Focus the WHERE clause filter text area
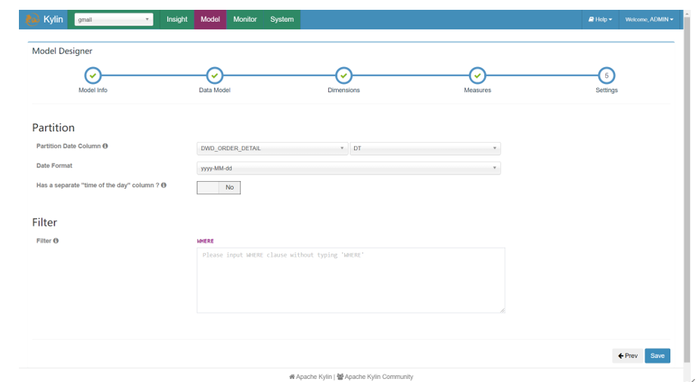The image size is (696, 382). click(x=351, y=281)
